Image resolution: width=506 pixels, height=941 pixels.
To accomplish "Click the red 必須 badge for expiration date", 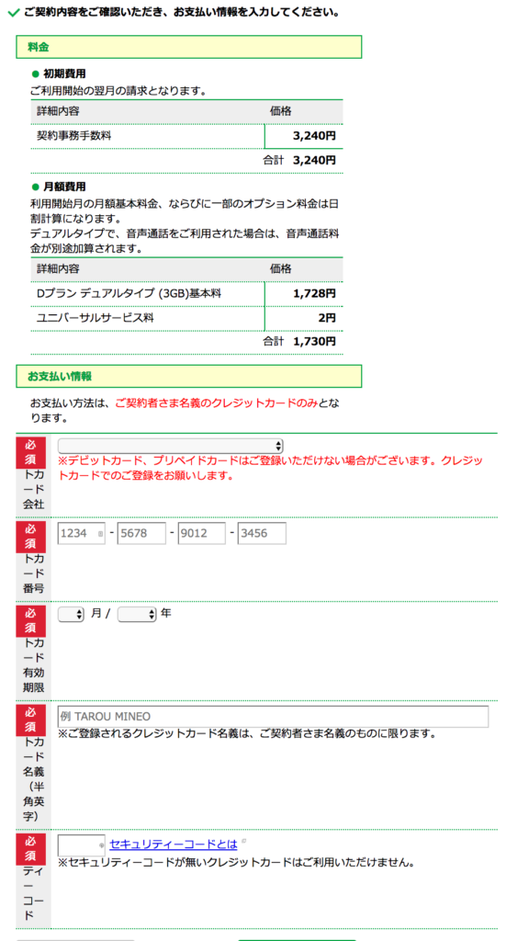I will click(30, 621).
